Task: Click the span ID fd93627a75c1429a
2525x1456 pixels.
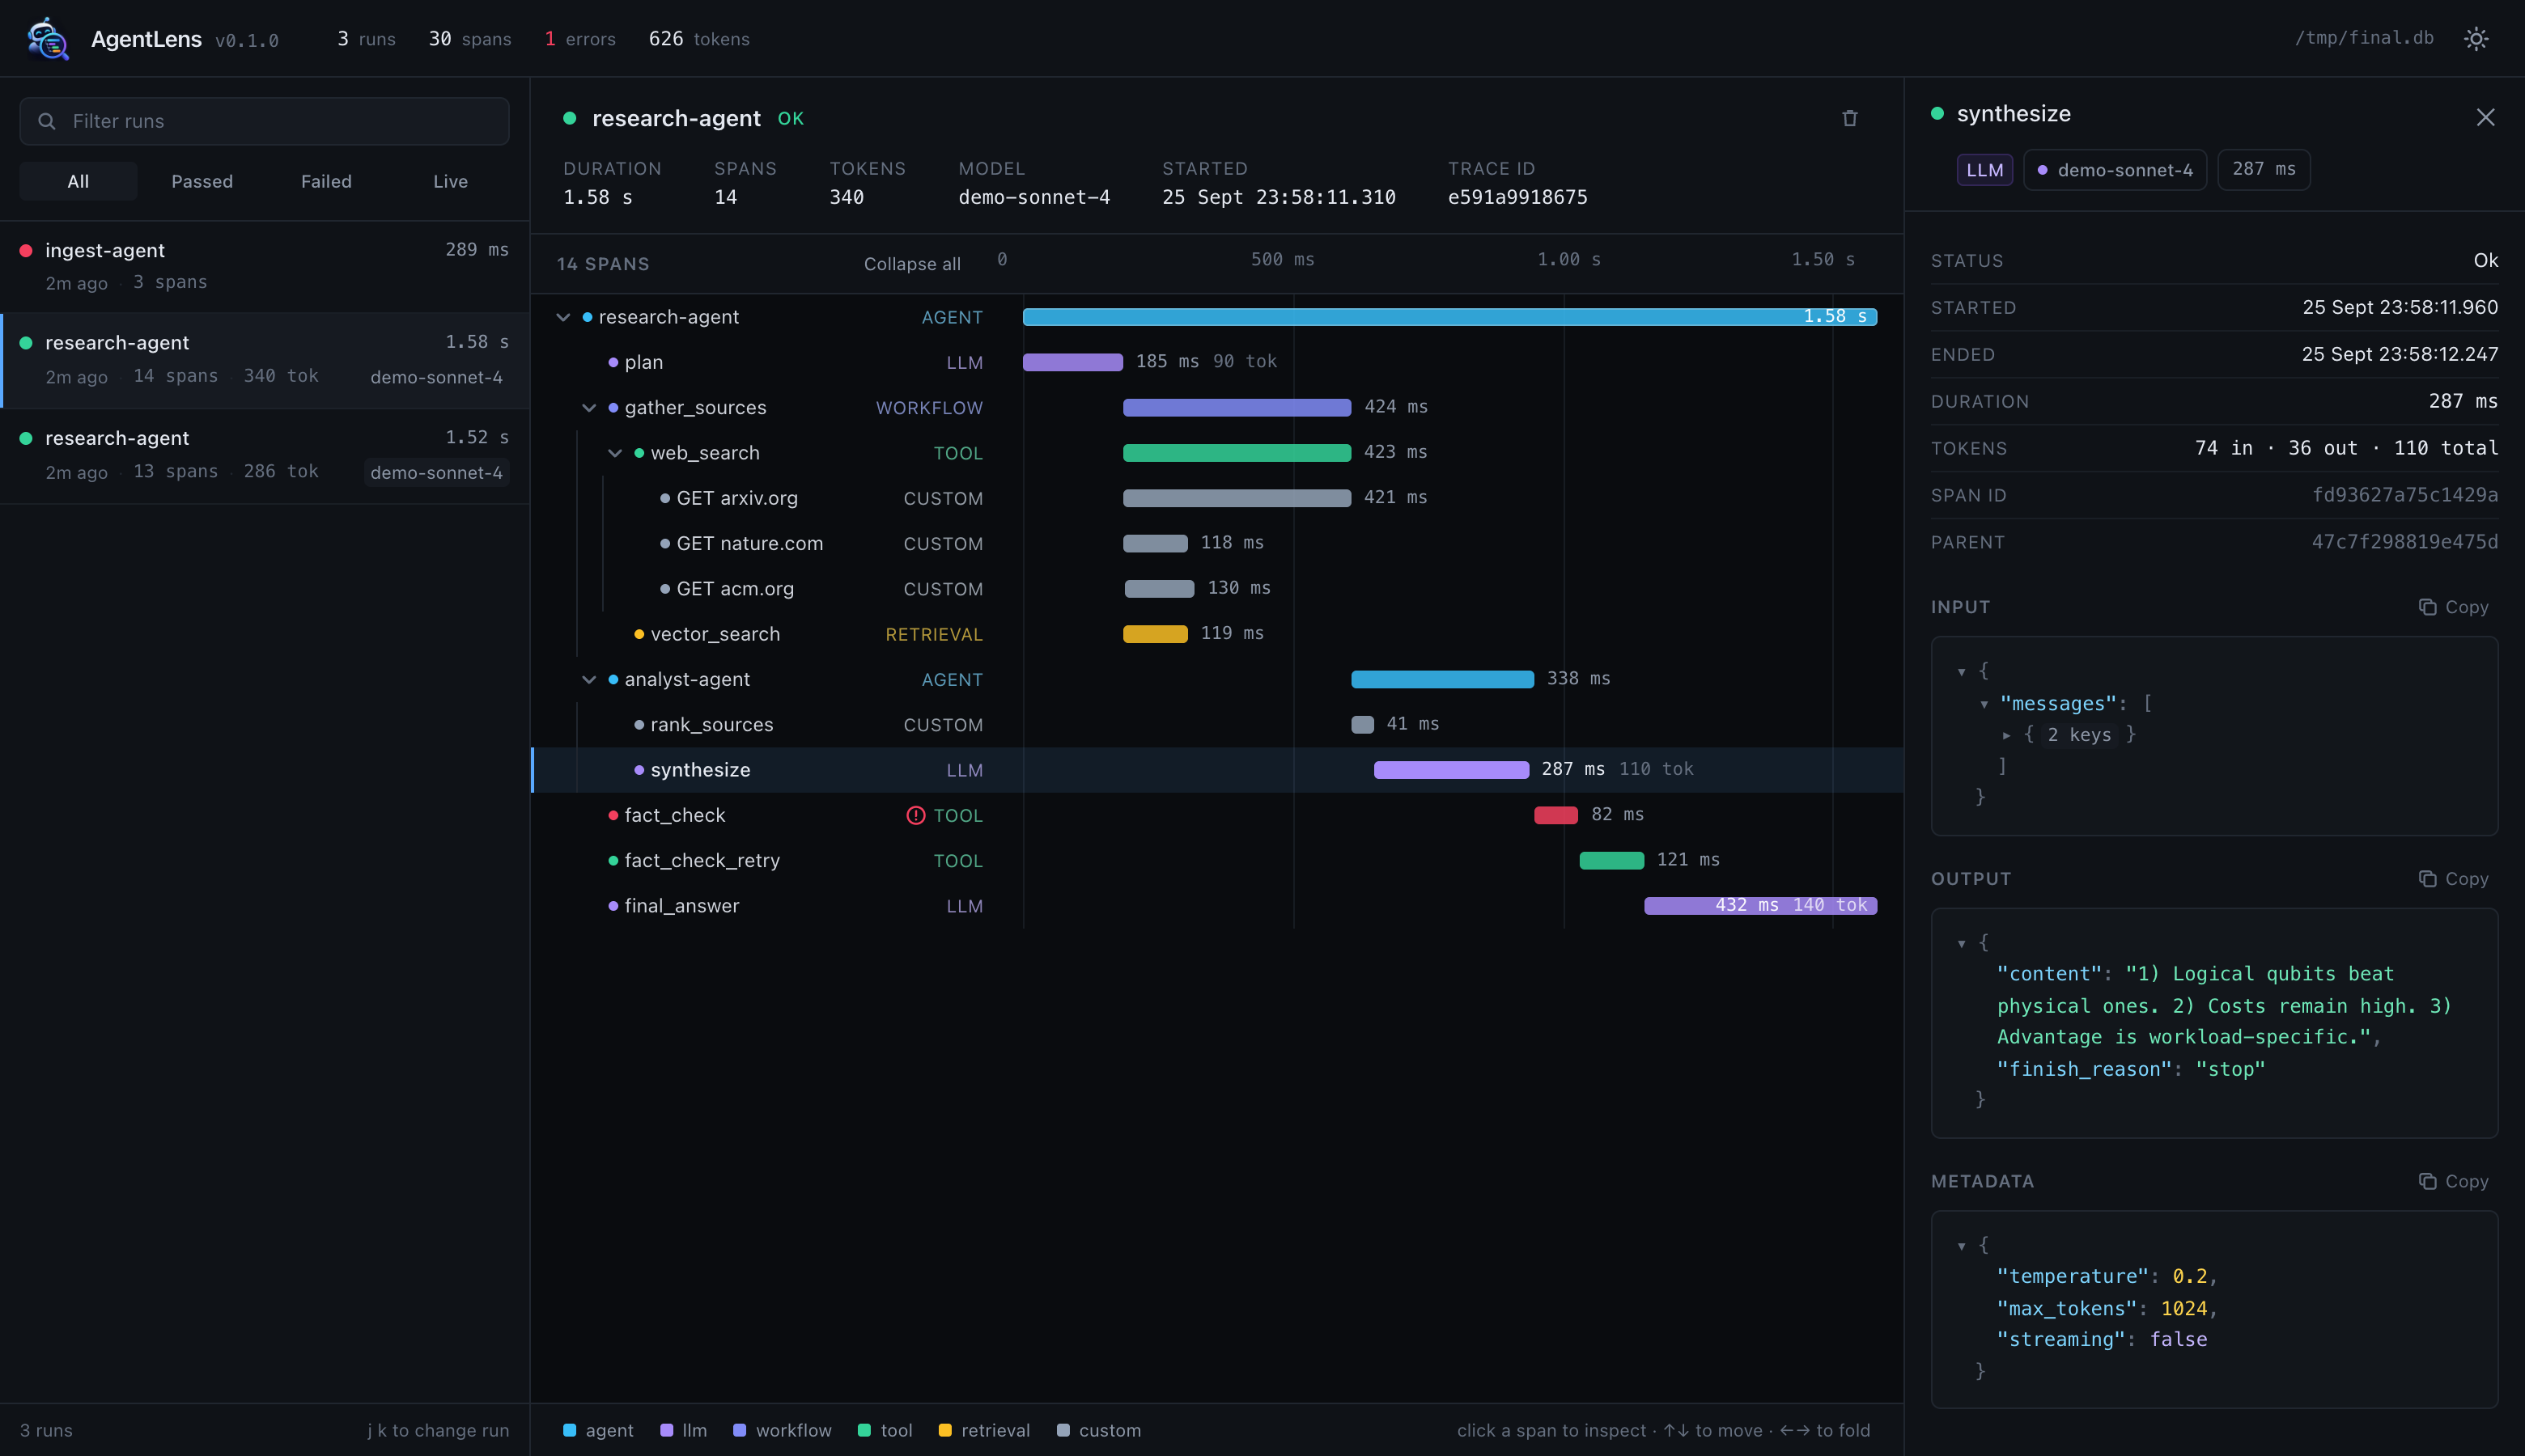Action: coord(2404,495)
